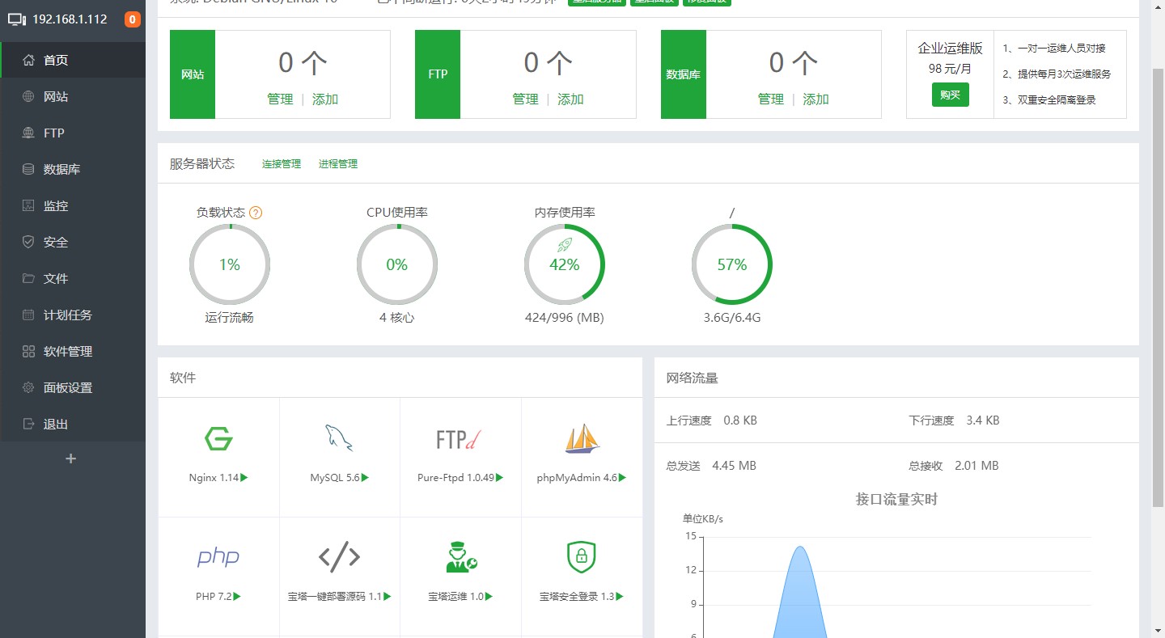Open 监控 (Monitoring) using its sidebar icon
Viewport: 1165px width, 638px height.
(x=28, y=205)
